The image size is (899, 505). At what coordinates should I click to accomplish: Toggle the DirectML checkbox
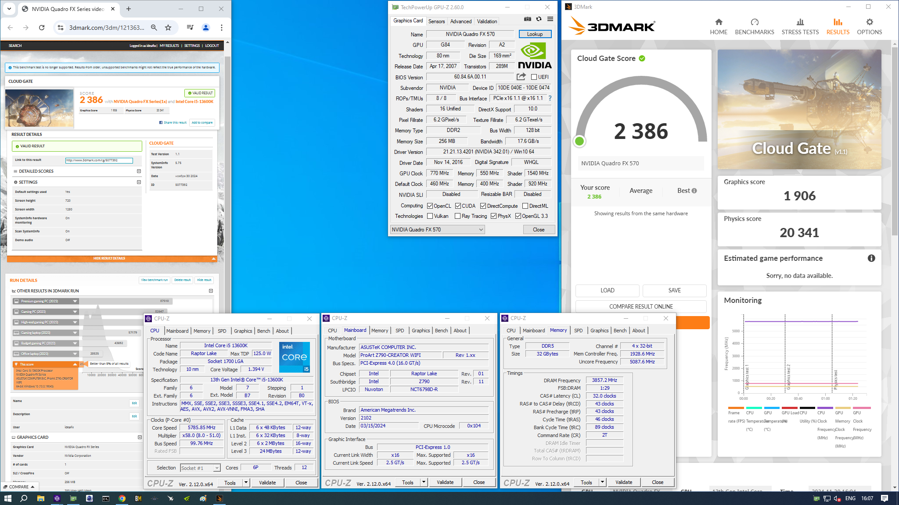(525, 206)
